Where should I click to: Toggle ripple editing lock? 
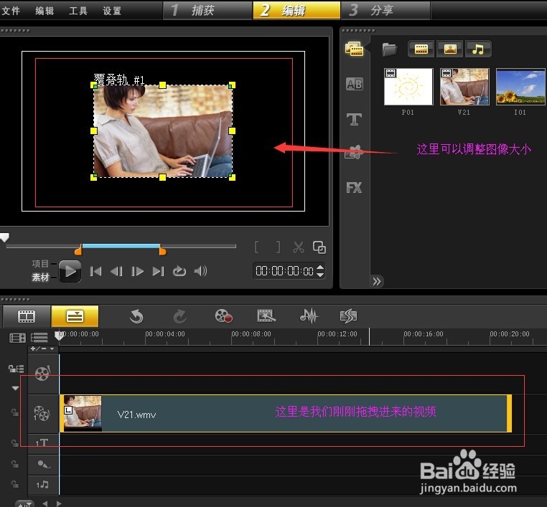16,369
